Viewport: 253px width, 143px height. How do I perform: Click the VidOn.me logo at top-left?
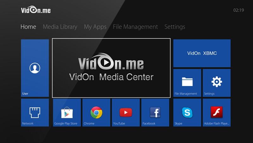(x=36, y=10)
